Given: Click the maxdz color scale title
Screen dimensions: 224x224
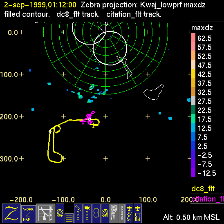Looking at the screenshot, I should pos(202,28).
